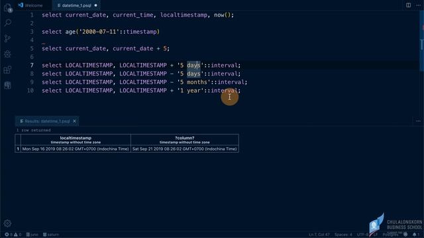Click the unsaved dot on datetime_1.psql tab
Screen dimensions: 424x238
pos(95,5)
